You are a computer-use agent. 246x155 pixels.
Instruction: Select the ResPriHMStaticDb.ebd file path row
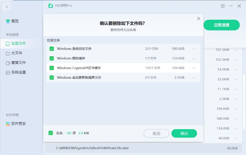pos(144,148)
